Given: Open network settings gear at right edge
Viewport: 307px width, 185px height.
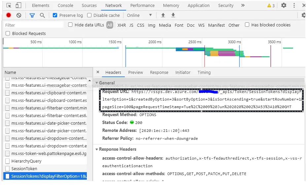Looking at the screenshot, I should coord(304,15).
